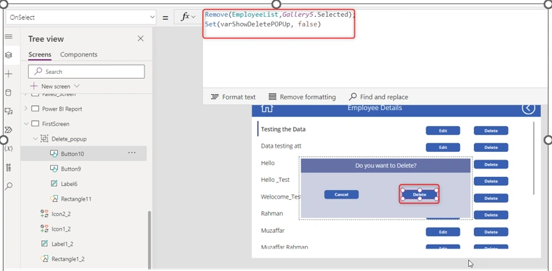Open the Search magnifier icon in left rail

coord(9,186)
